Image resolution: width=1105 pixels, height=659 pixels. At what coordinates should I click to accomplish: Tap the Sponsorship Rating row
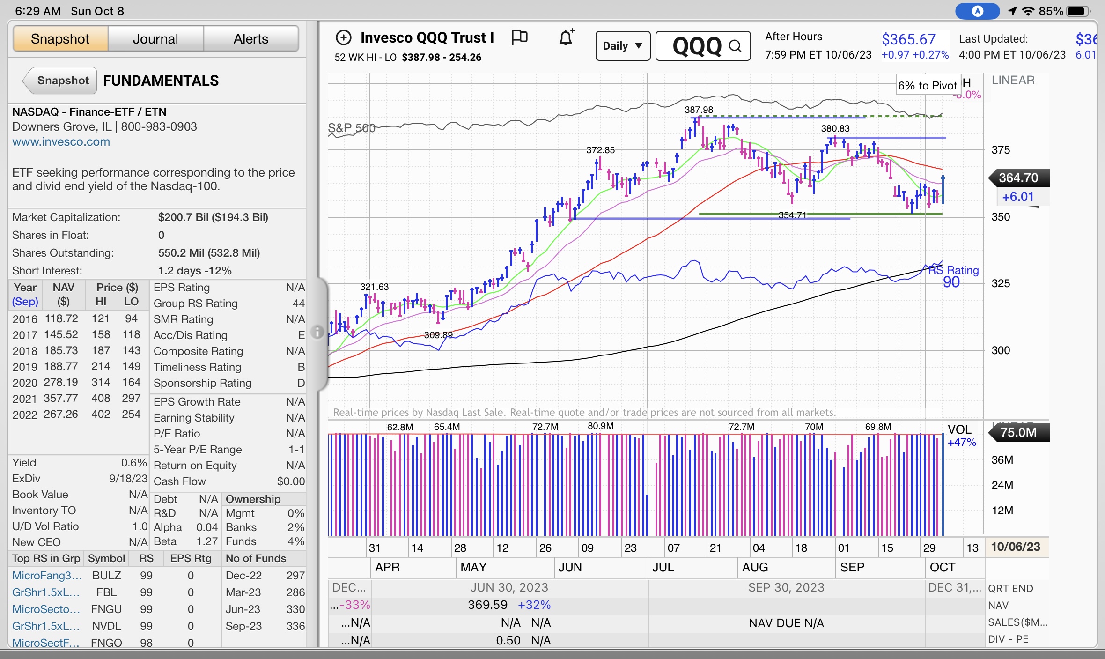click(229, 383)
